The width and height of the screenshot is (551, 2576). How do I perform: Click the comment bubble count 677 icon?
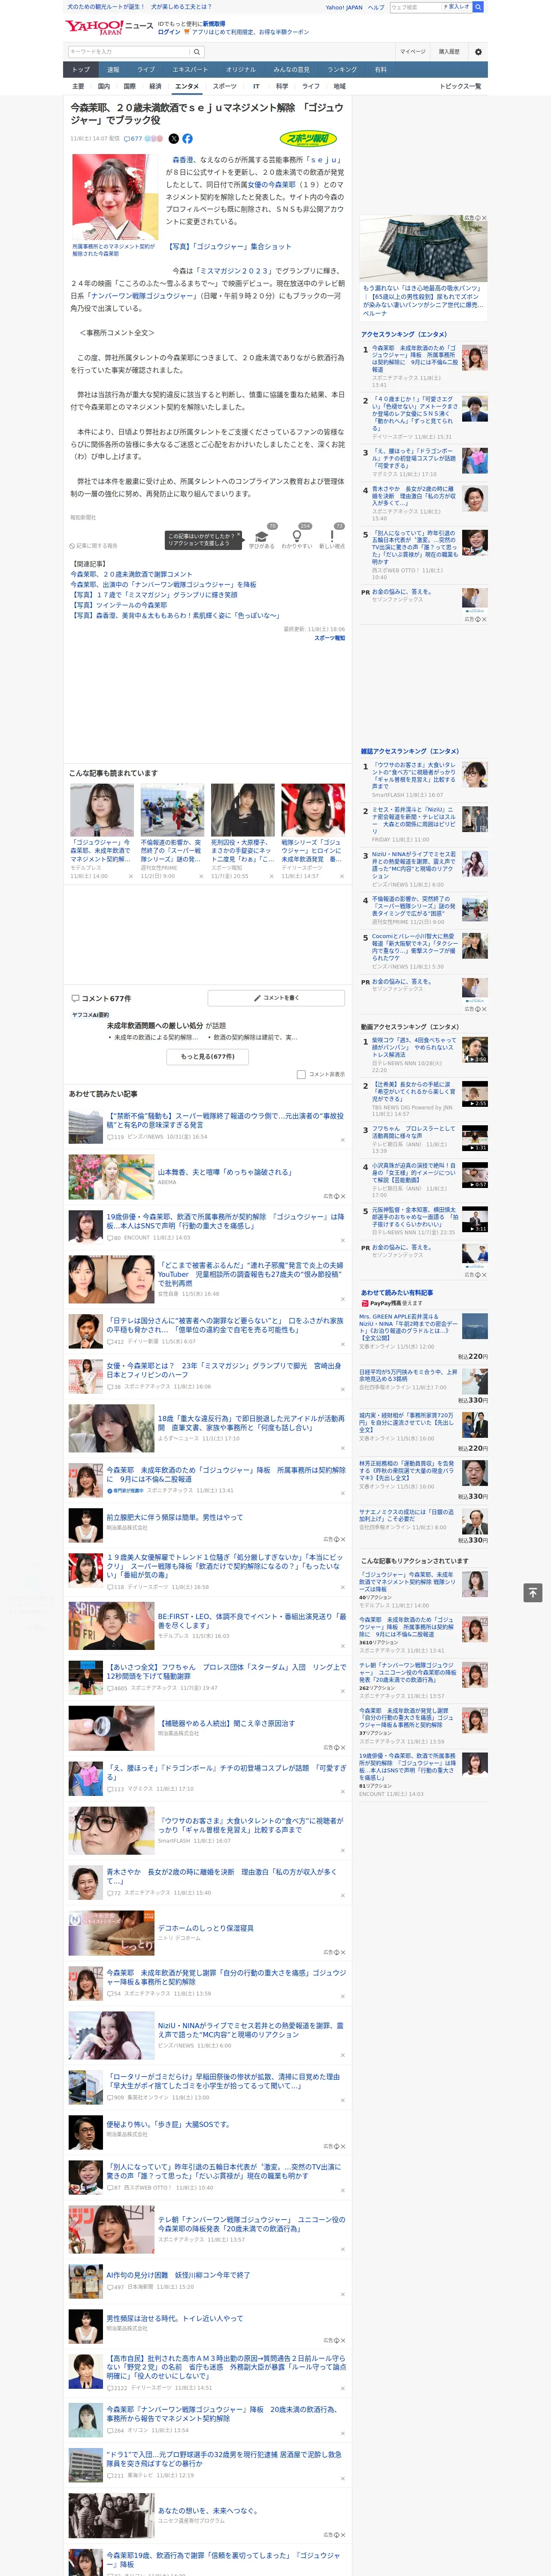tap(133, 139)
